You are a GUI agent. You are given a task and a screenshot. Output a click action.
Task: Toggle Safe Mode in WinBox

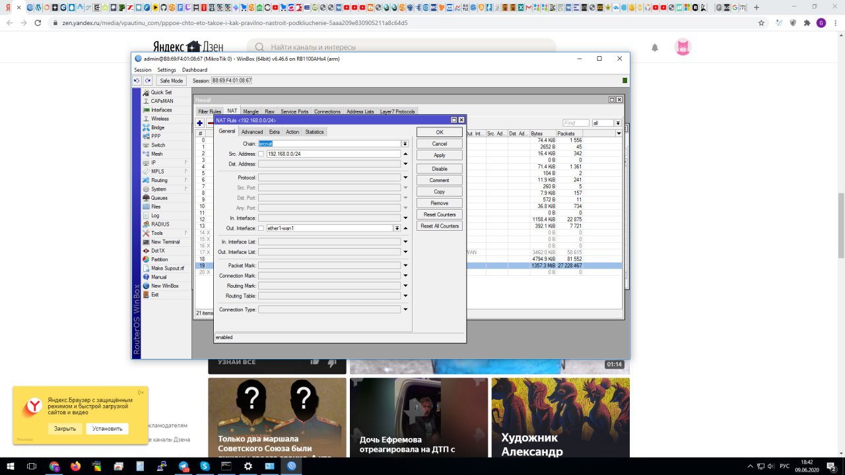[x=172, y=80]
